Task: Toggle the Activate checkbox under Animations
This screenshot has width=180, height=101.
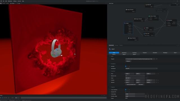Action: tap(126, 66)
